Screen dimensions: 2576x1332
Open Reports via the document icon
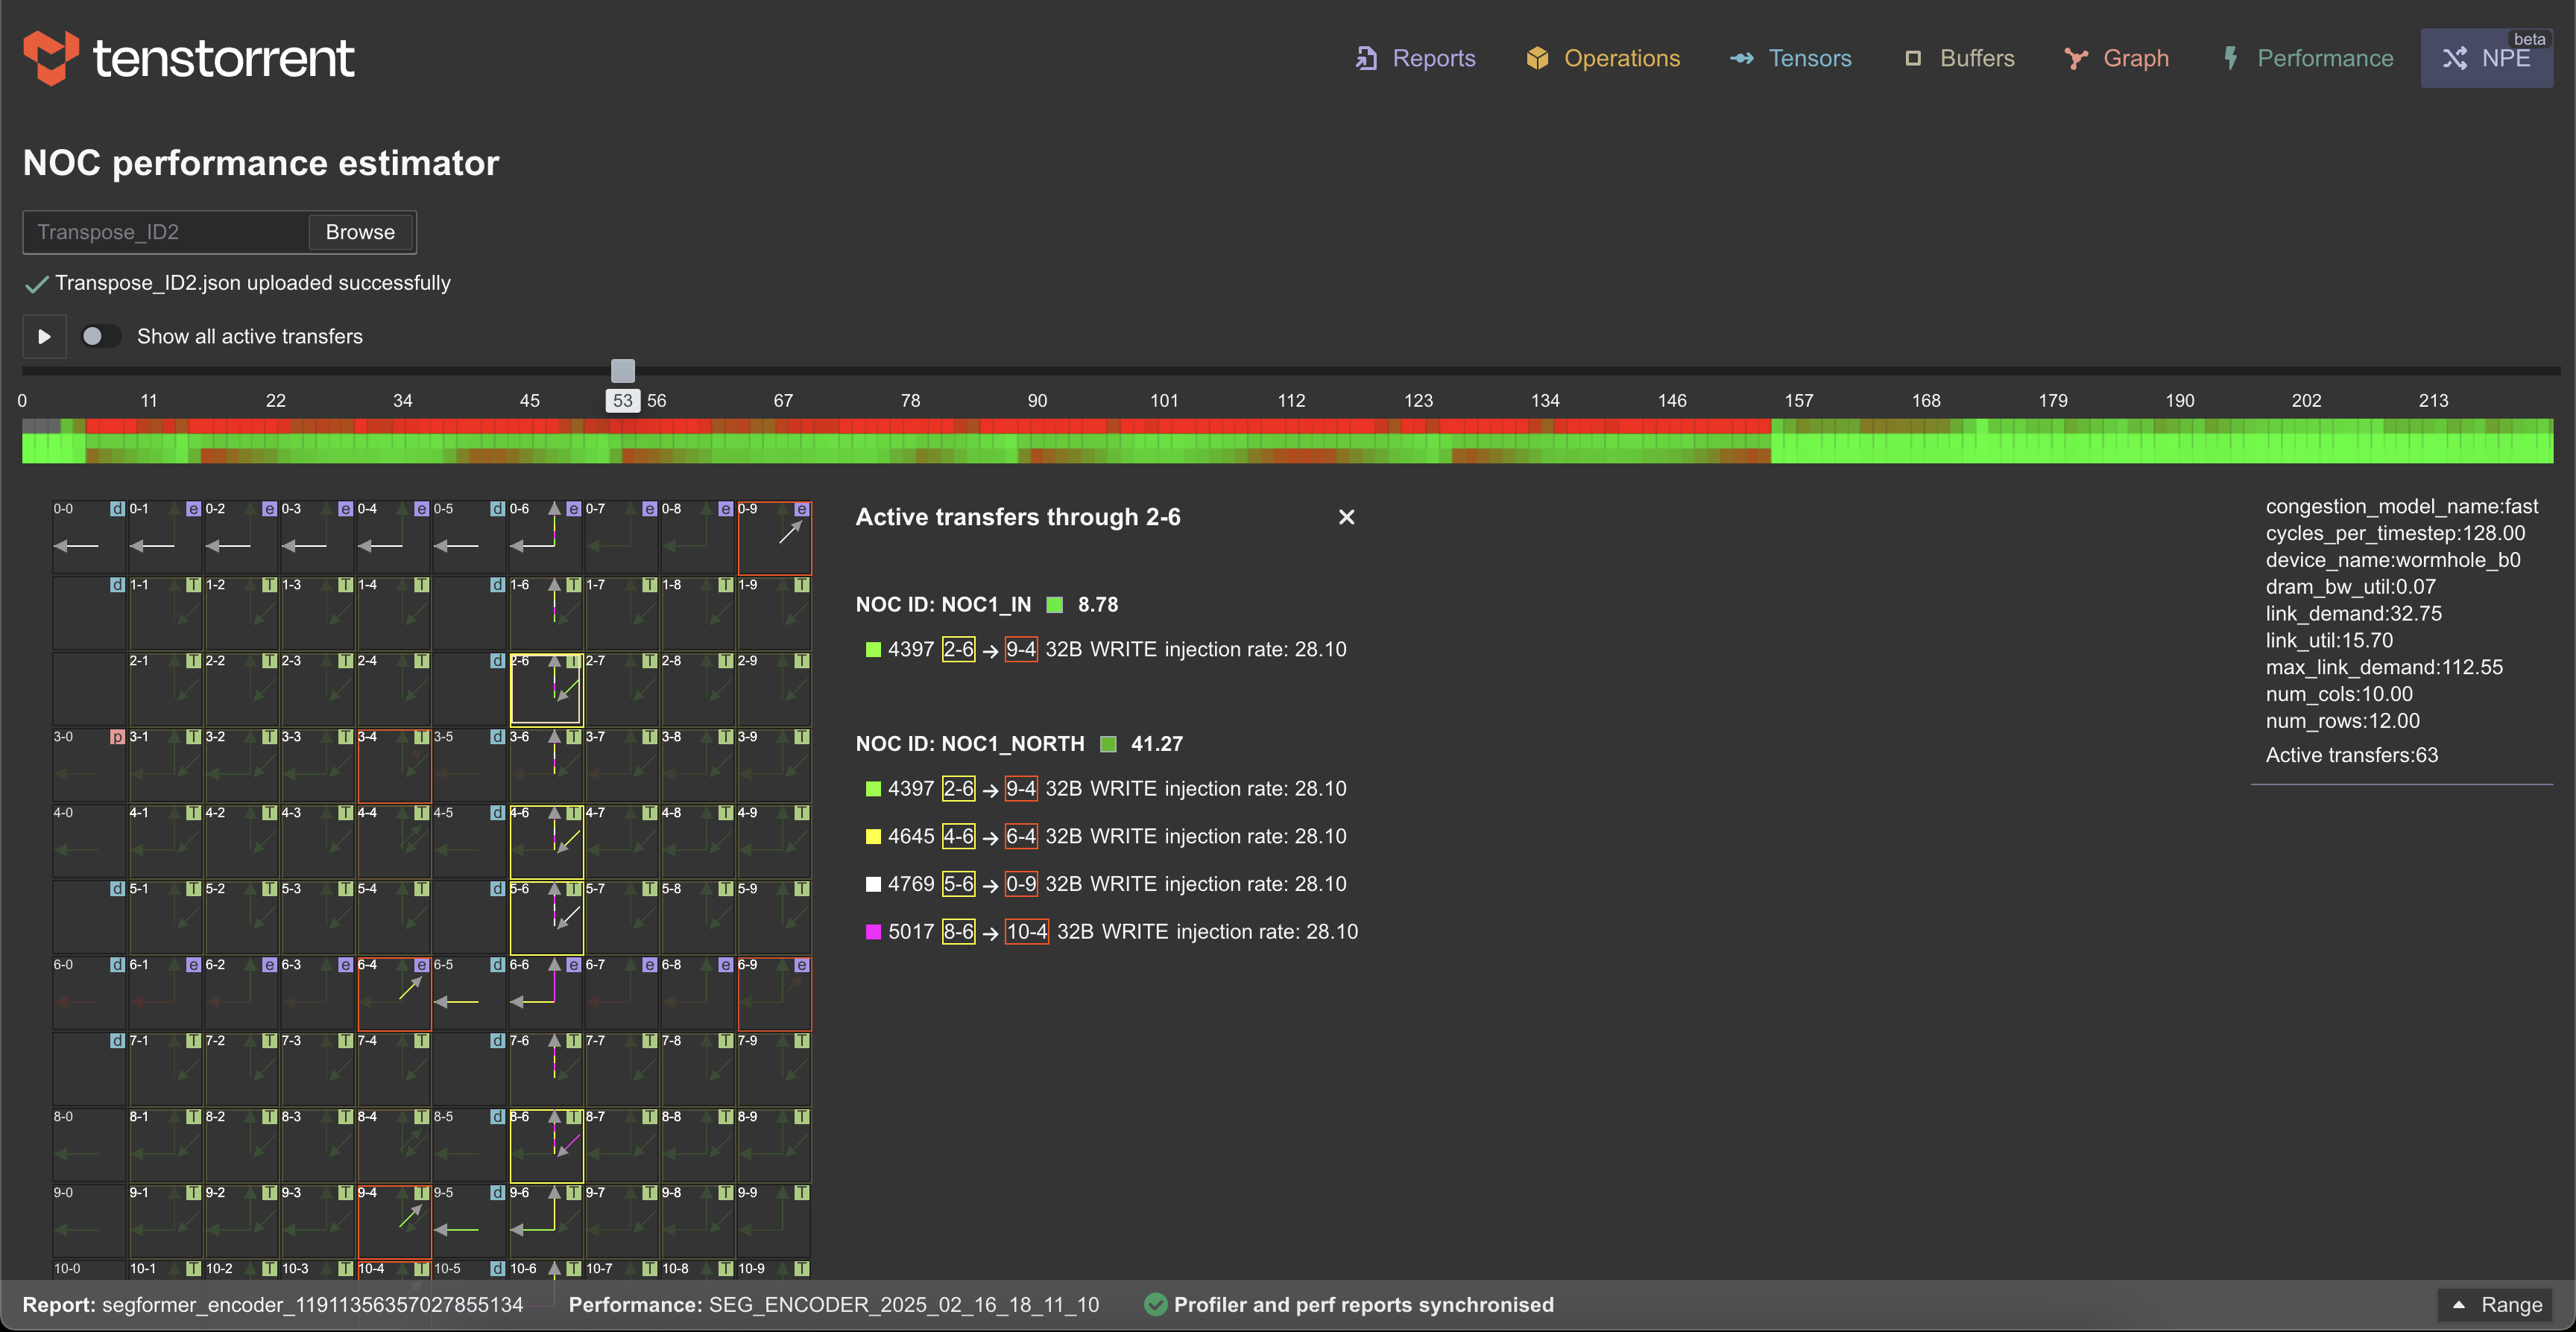tap(1368, 58)
